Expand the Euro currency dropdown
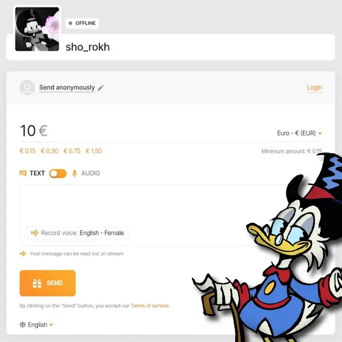The height and width of the screenshot is (342, 342). [x=299, y=133]
